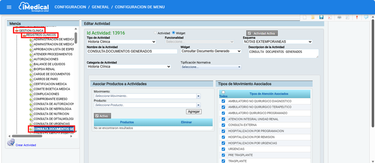The height and width of the screenshot is (163, 375).
Task: Save using the floppy disk icon
Action: pos(321,18)
